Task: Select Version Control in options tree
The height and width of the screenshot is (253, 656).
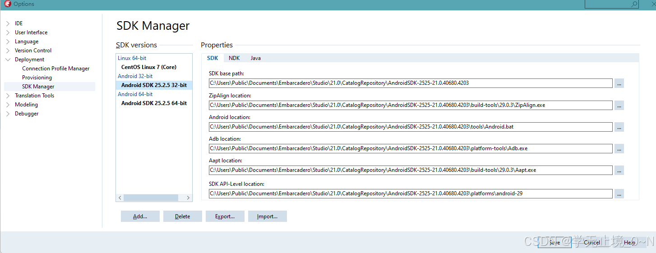Action: pyautogui.click(x=33, y=51)
